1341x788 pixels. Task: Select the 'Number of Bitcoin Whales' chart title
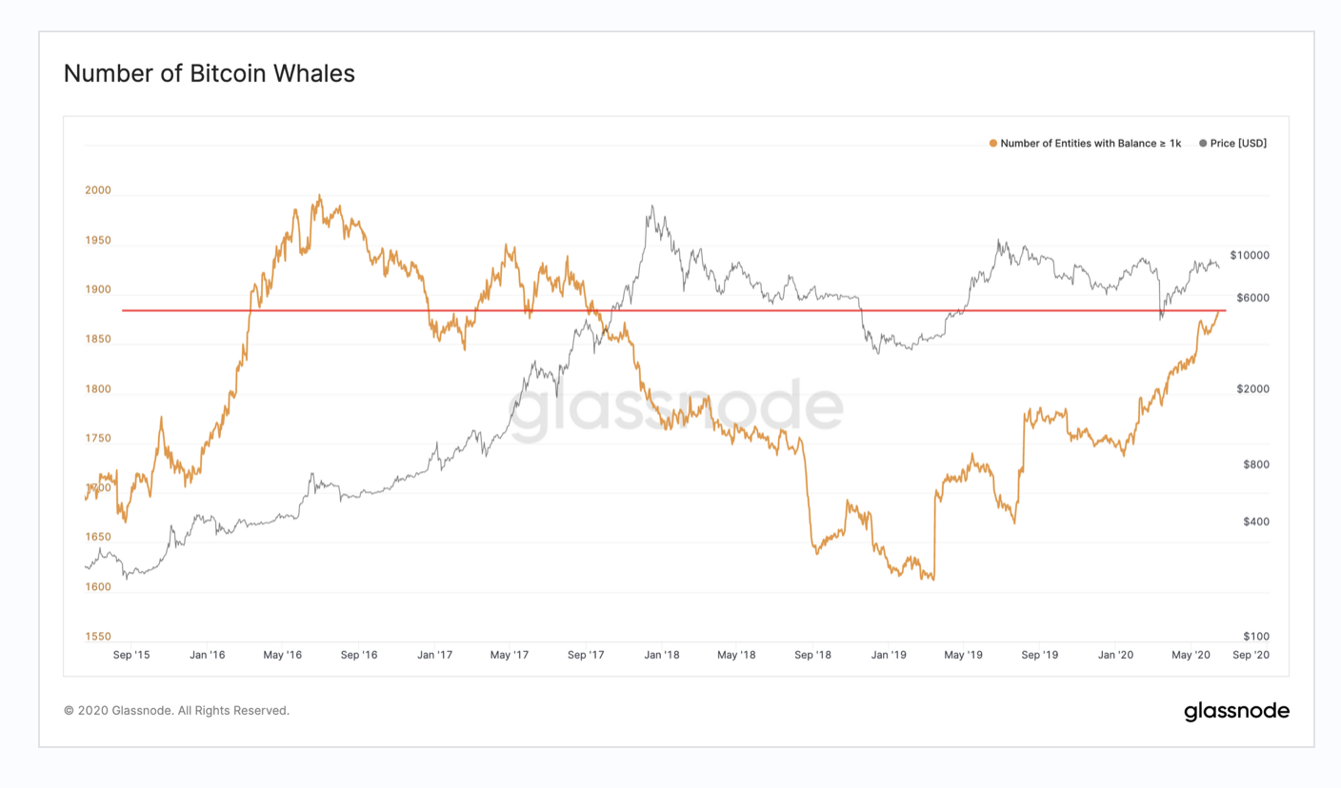coord(209,73)
